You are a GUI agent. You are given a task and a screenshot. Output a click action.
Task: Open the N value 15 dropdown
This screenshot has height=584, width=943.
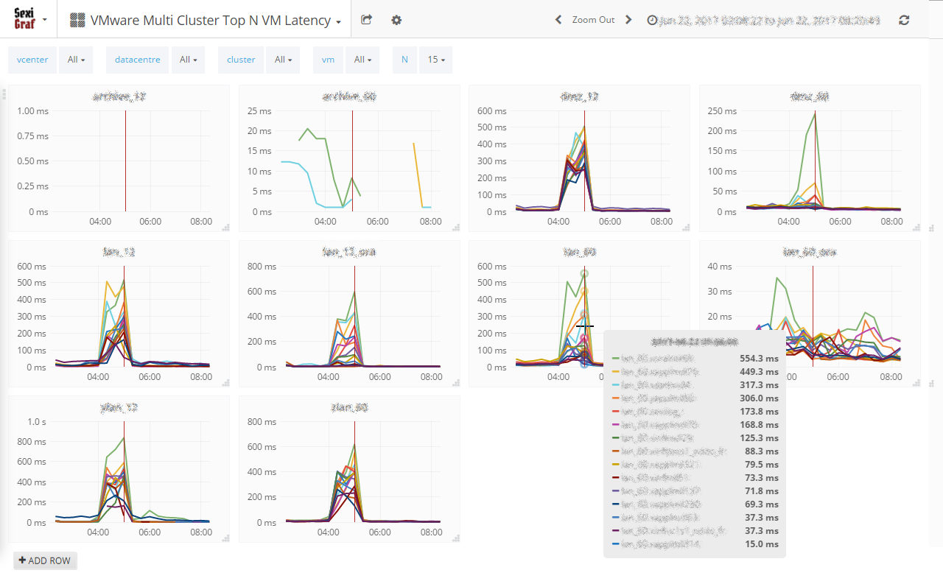(x=435, y=60)
